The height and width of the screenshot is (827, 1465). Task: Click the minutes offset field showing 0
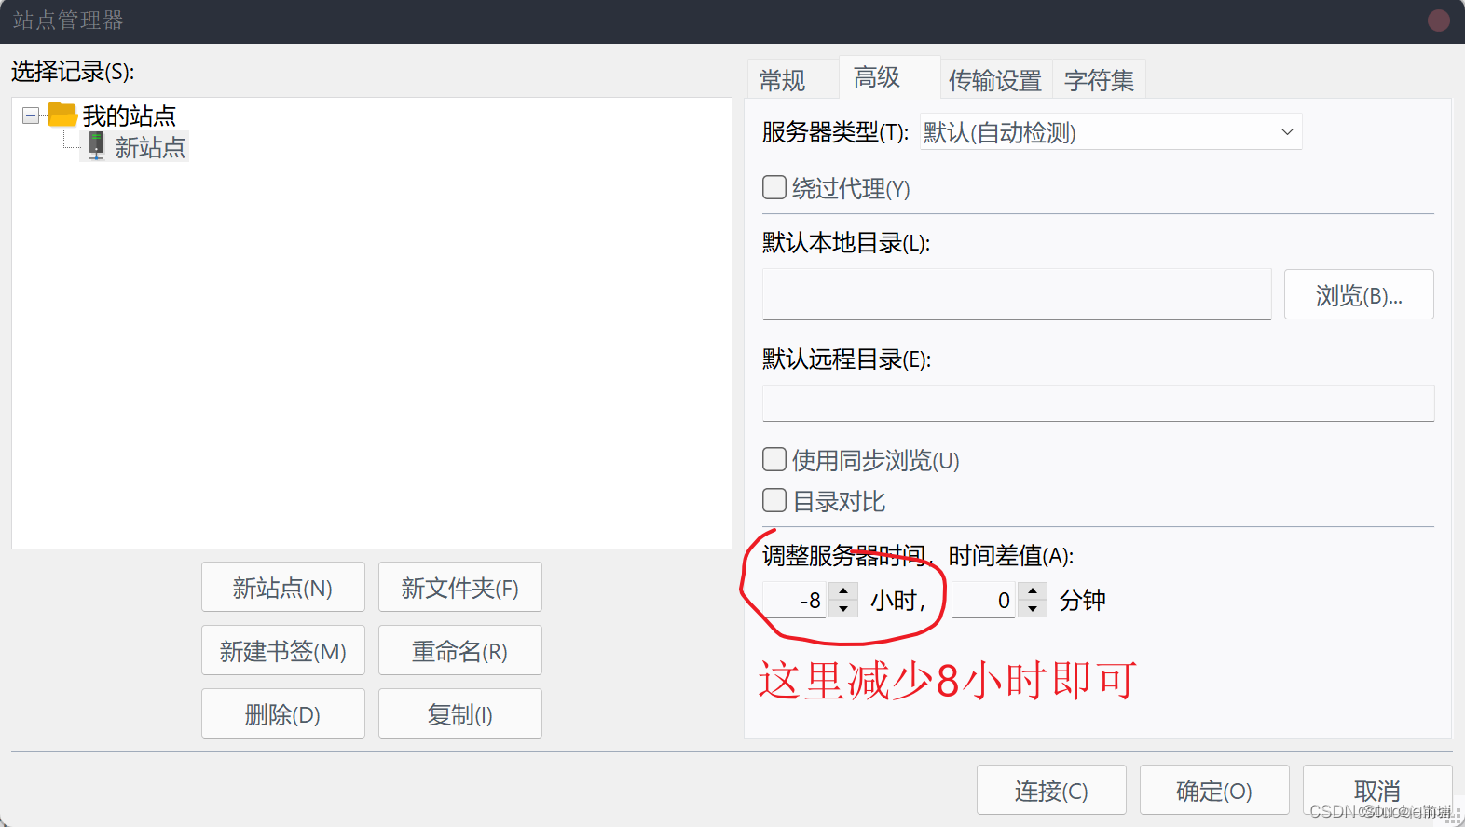point(984,601)
